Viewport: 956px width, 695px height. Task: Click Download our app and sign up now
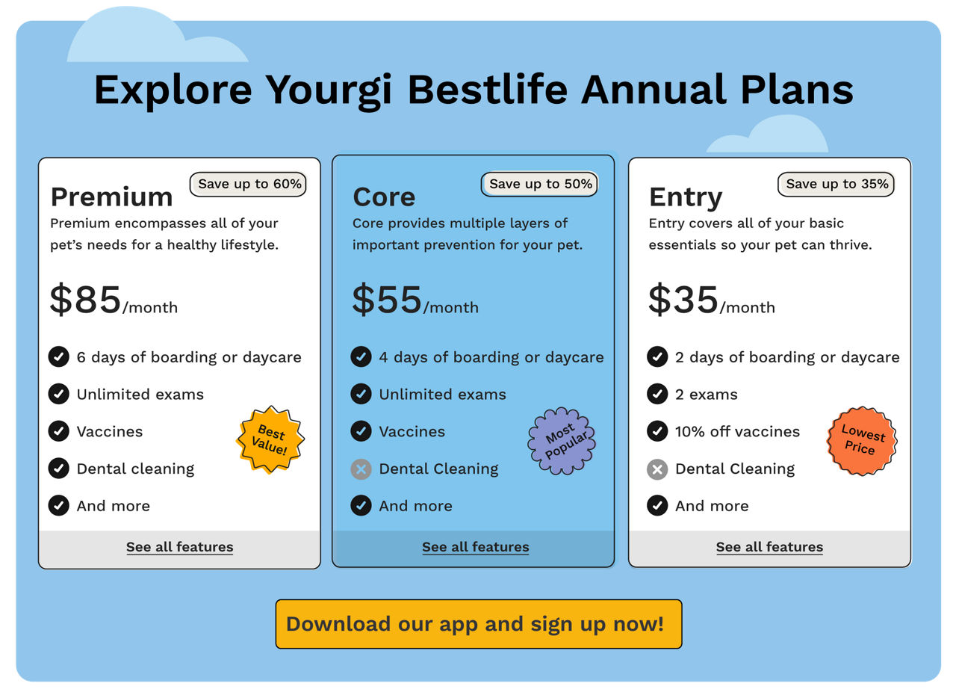tap(479, 624)
